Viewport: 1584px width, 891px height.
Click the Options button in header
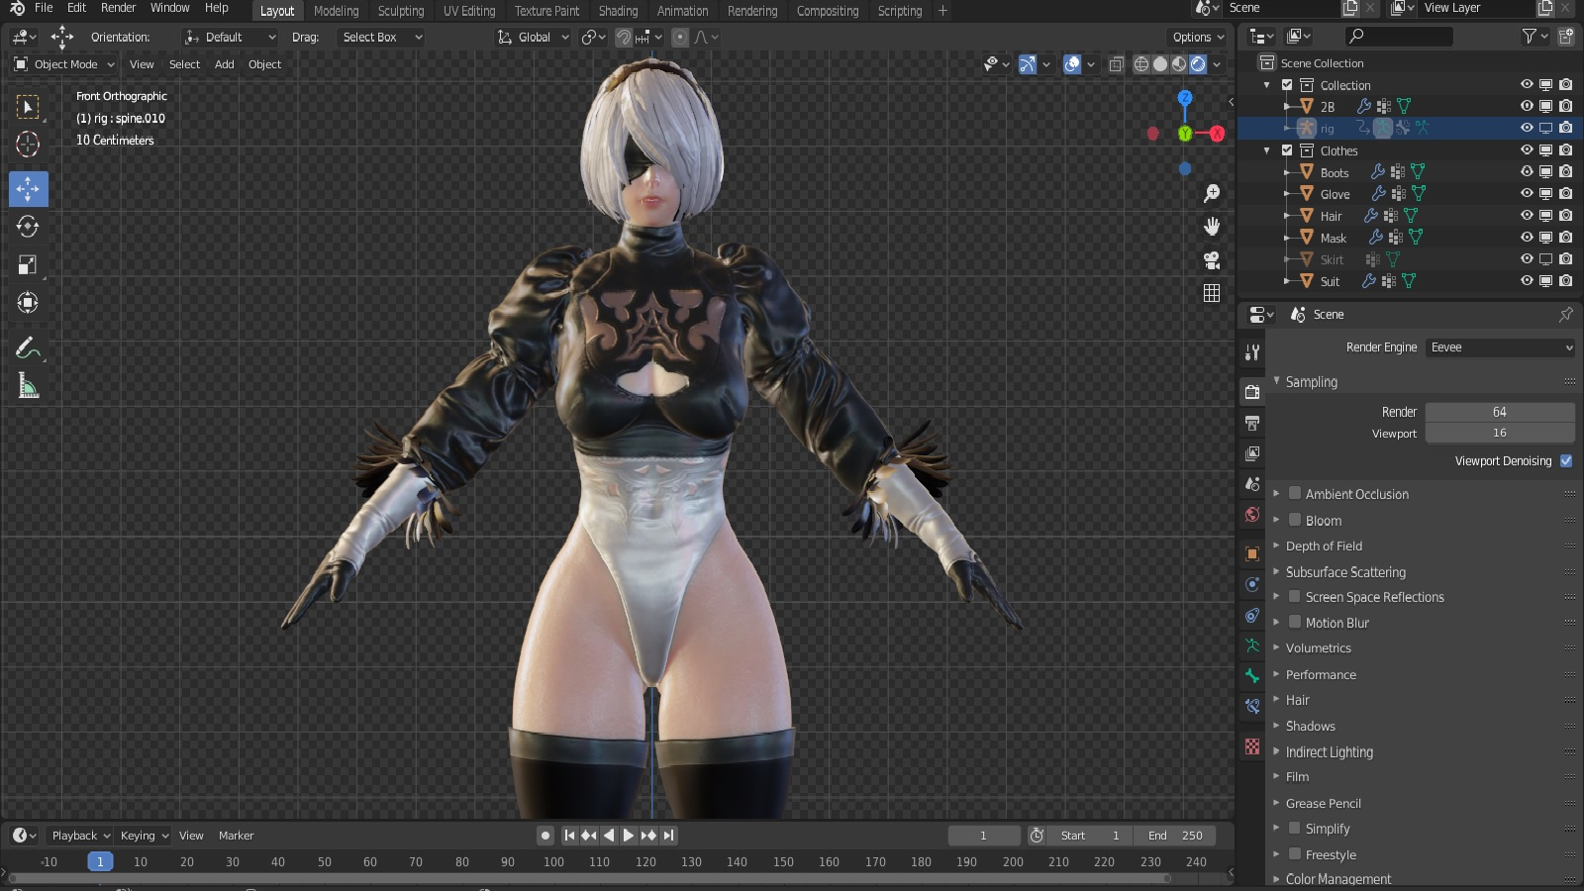1198,38
